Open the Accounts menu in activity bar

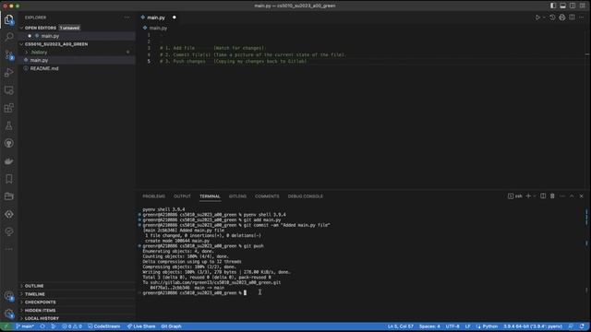pos(8,296)
